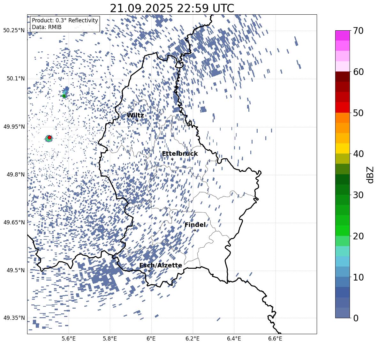Pick the pale pink swatch above 60
The height and width of the screenshot is (345, 378).
(x=342, y=66)
